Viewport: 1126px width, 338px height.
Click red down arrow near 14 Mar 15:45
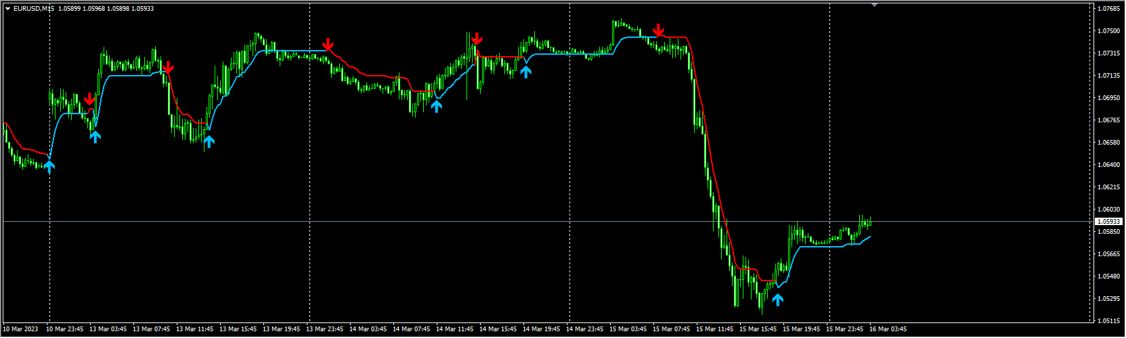pos(477,39)
